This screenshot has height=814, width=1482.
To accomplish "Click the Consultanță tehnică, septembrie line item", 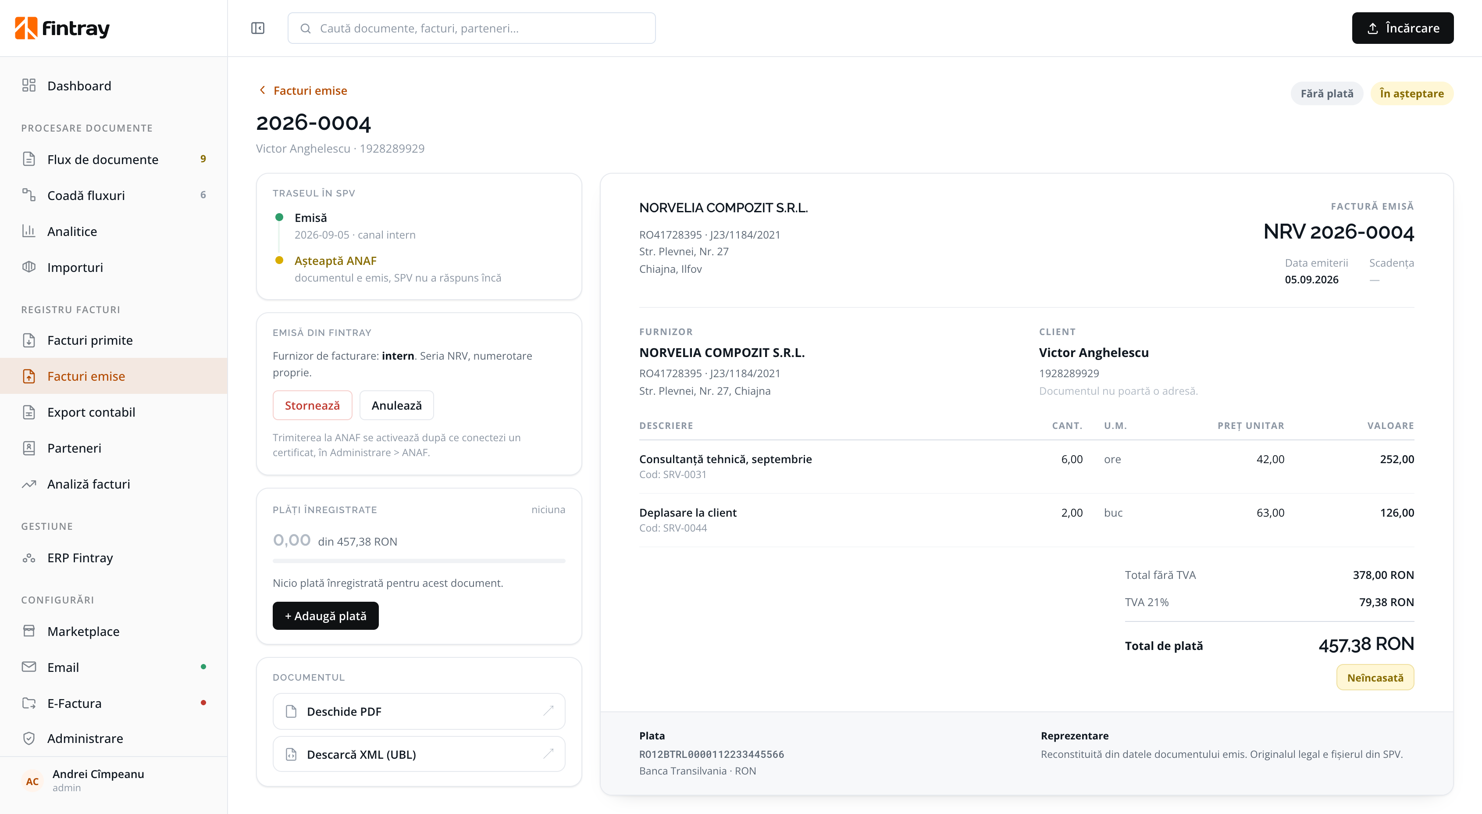I will point(1026,467).
